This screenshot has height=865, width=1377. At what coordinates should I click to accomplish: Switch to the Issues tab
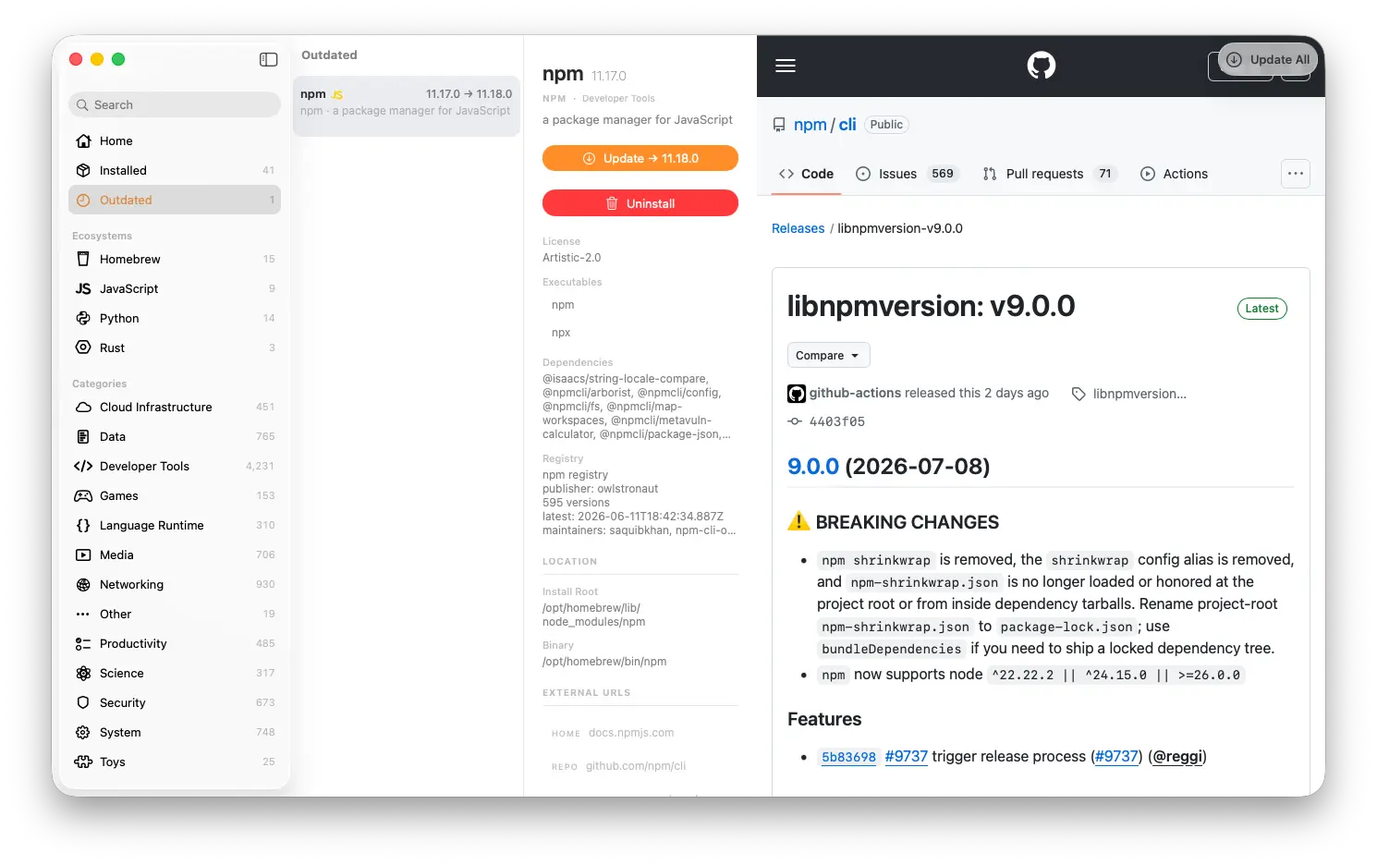tap(908, 174)
